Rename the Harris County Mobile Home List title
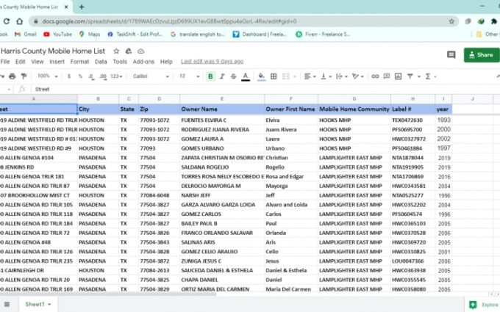This screenshot has height=312, width=500. tap(53, 51)
